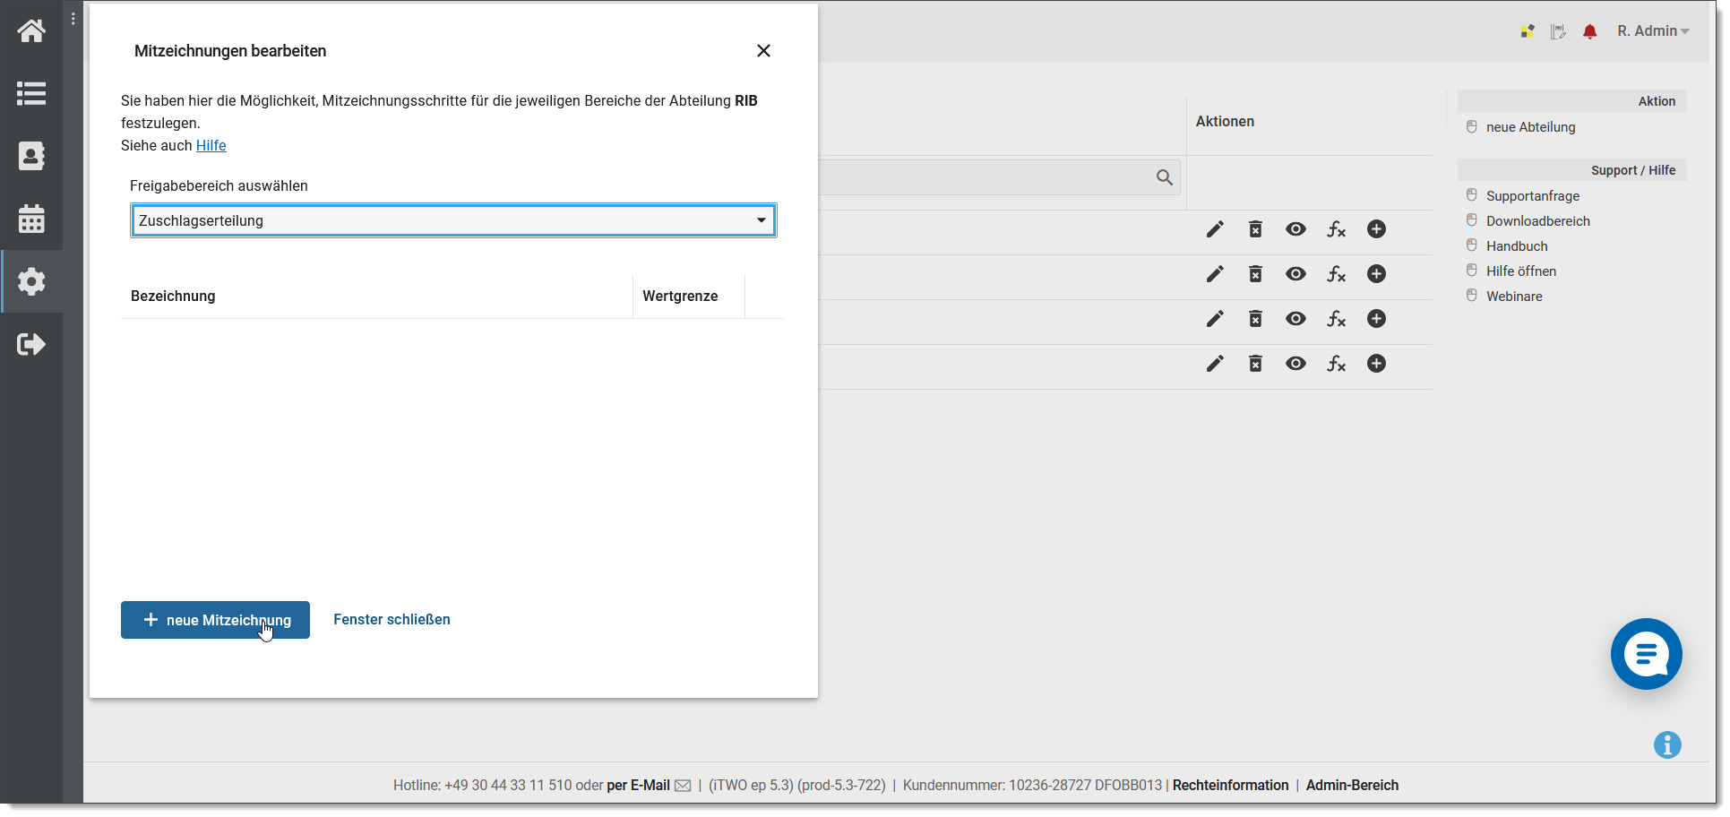This screenshot has height=817, width=1730.
Task: Toggle the eye visibility icon in fourth row
Action: pyautogui.click(x=1295, y=364)
